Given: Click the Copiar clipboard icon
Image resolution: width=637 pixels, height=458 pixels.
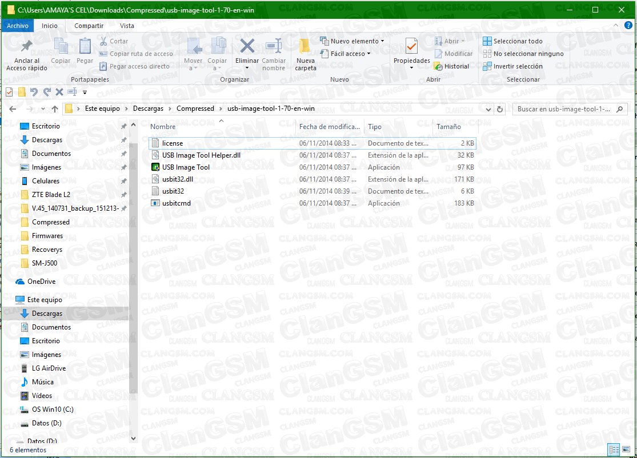Looking at the screenshot, I should click(61, 51).
